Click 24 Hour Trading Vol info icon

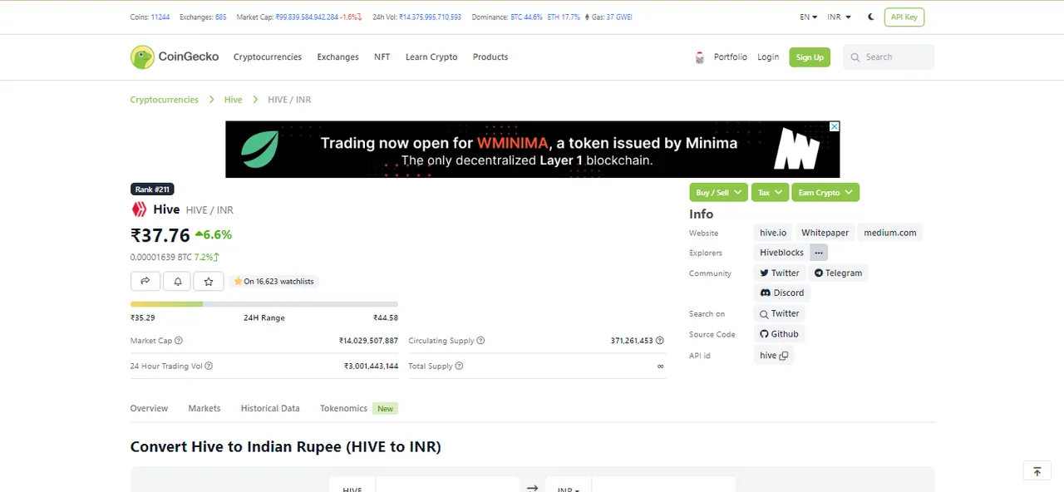click(209, 366)
